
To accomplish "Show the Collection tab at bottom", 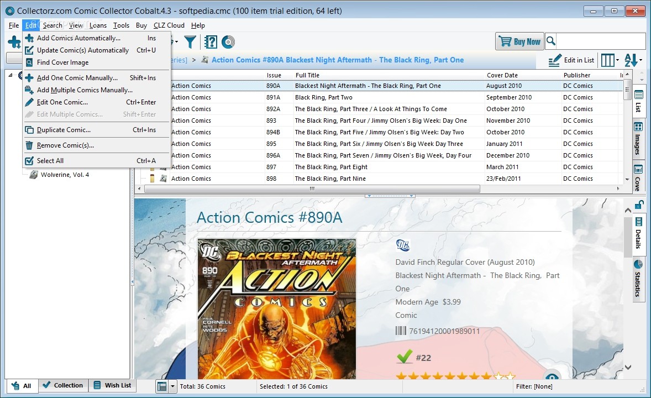I will (x=63, y=385).
